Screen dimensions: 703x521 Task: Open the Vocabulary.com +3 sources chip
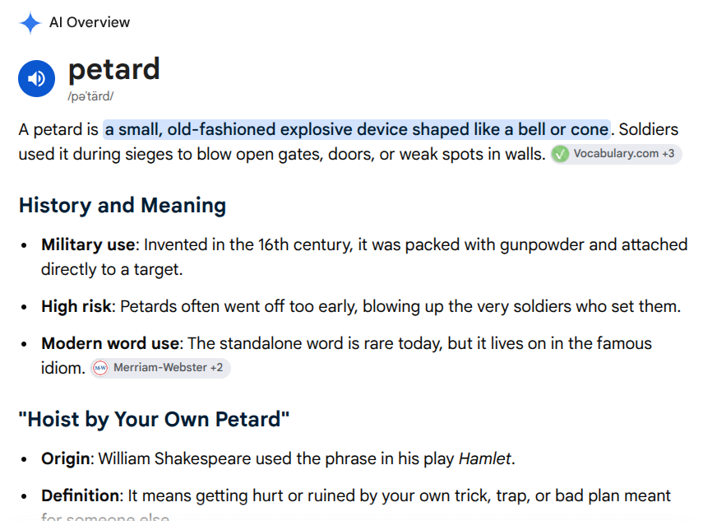coord(616,154)
